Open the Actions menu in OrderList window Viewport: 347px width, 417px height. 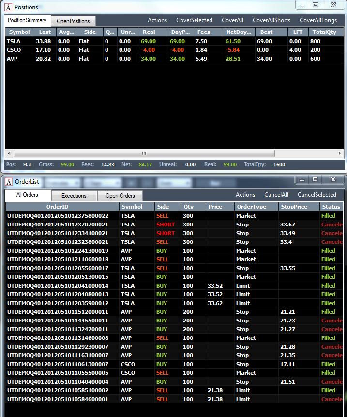[x=245, y=195]
